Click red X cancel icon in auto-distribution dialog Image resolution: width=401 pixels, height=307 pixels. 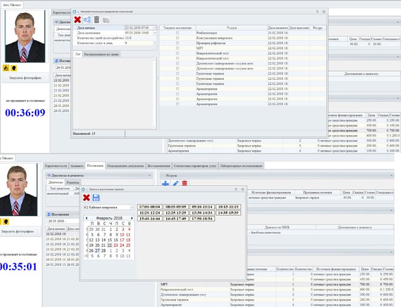click(x=77, y=20)
